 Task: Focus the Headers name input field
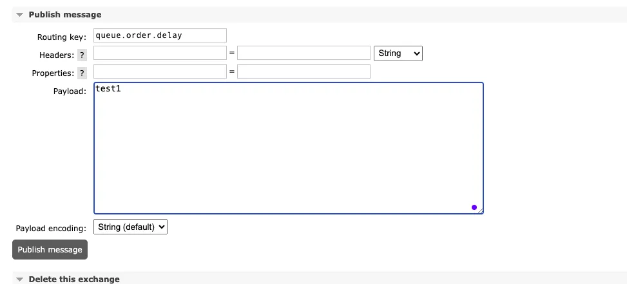click(x=160, y=53)
